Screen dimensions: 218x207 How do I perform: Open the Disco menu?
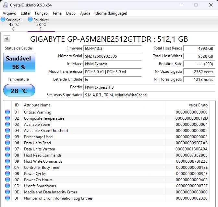(71, 13)
